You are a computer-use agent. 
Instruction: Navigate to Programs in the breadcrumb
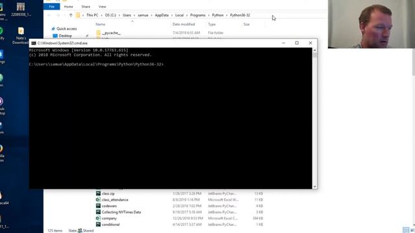198,16
